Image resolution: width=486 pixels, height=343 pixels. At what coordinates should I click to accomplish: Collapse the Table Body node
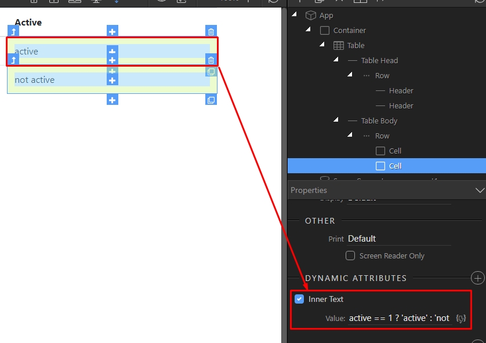[336, 121]
